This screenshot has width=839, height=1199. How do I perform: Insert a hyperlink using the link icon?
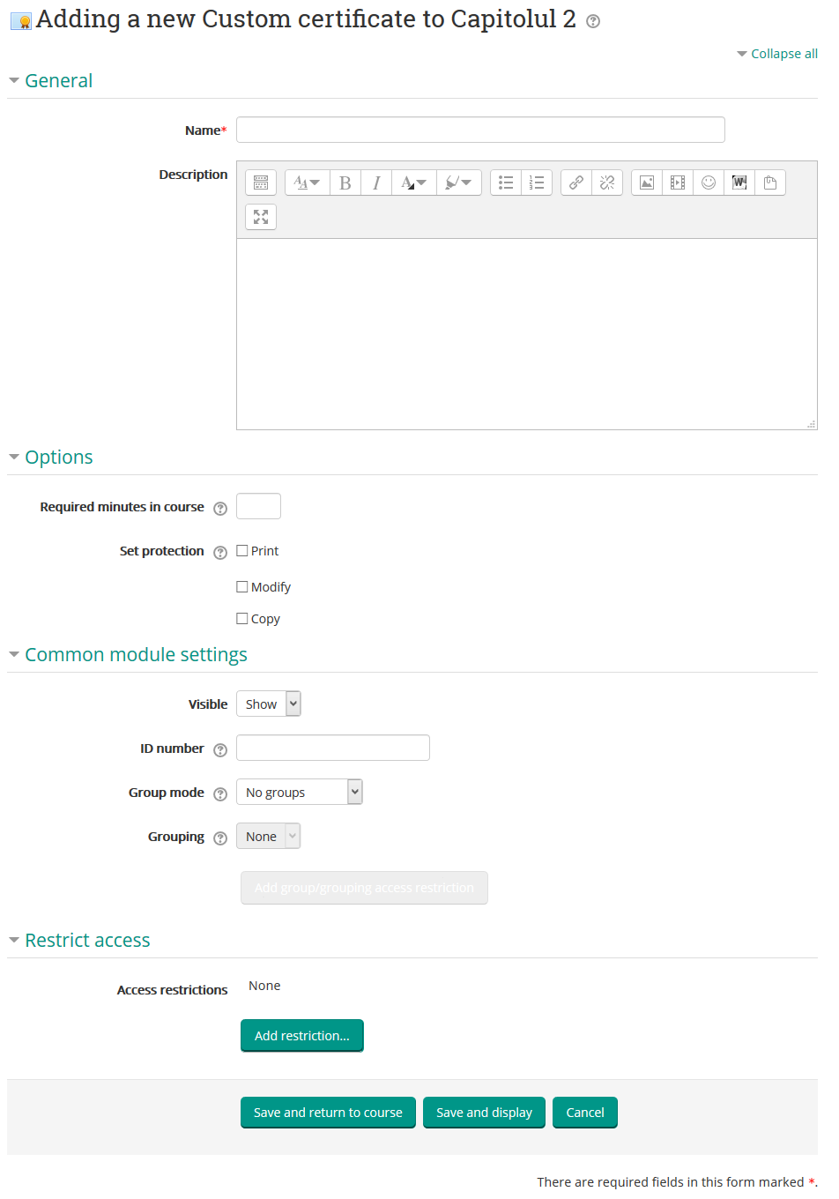click(x=575, y=182)
